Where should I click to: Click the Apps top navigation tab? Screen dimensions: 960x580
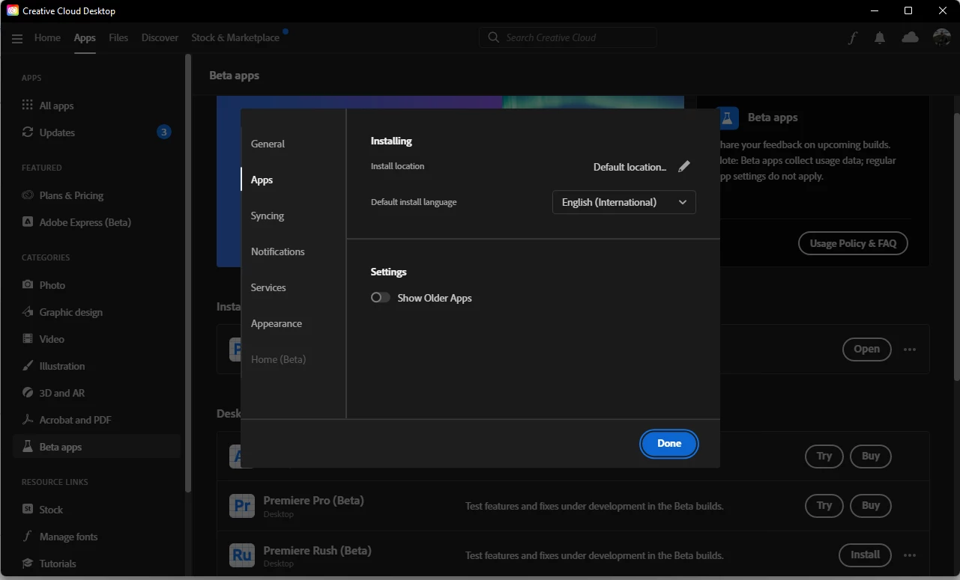[85, 37]
